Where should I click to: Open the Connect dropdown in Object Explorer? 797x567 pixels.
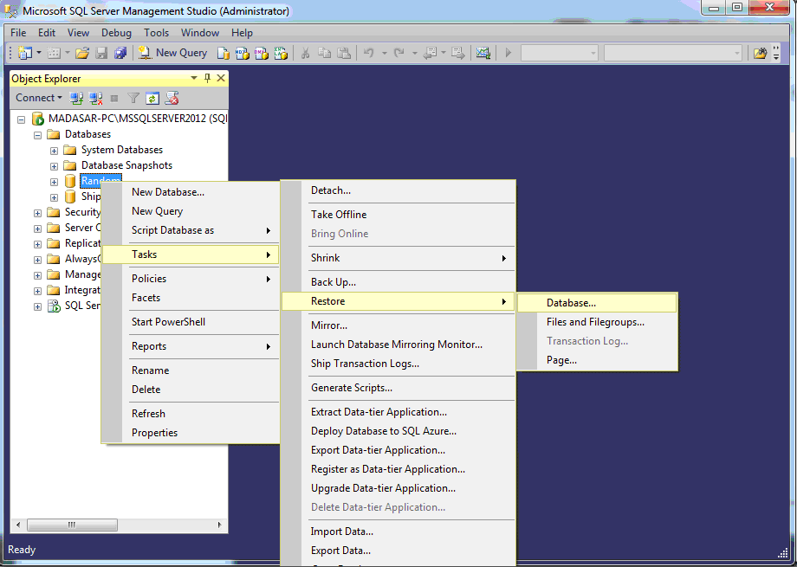pos(39,98)
